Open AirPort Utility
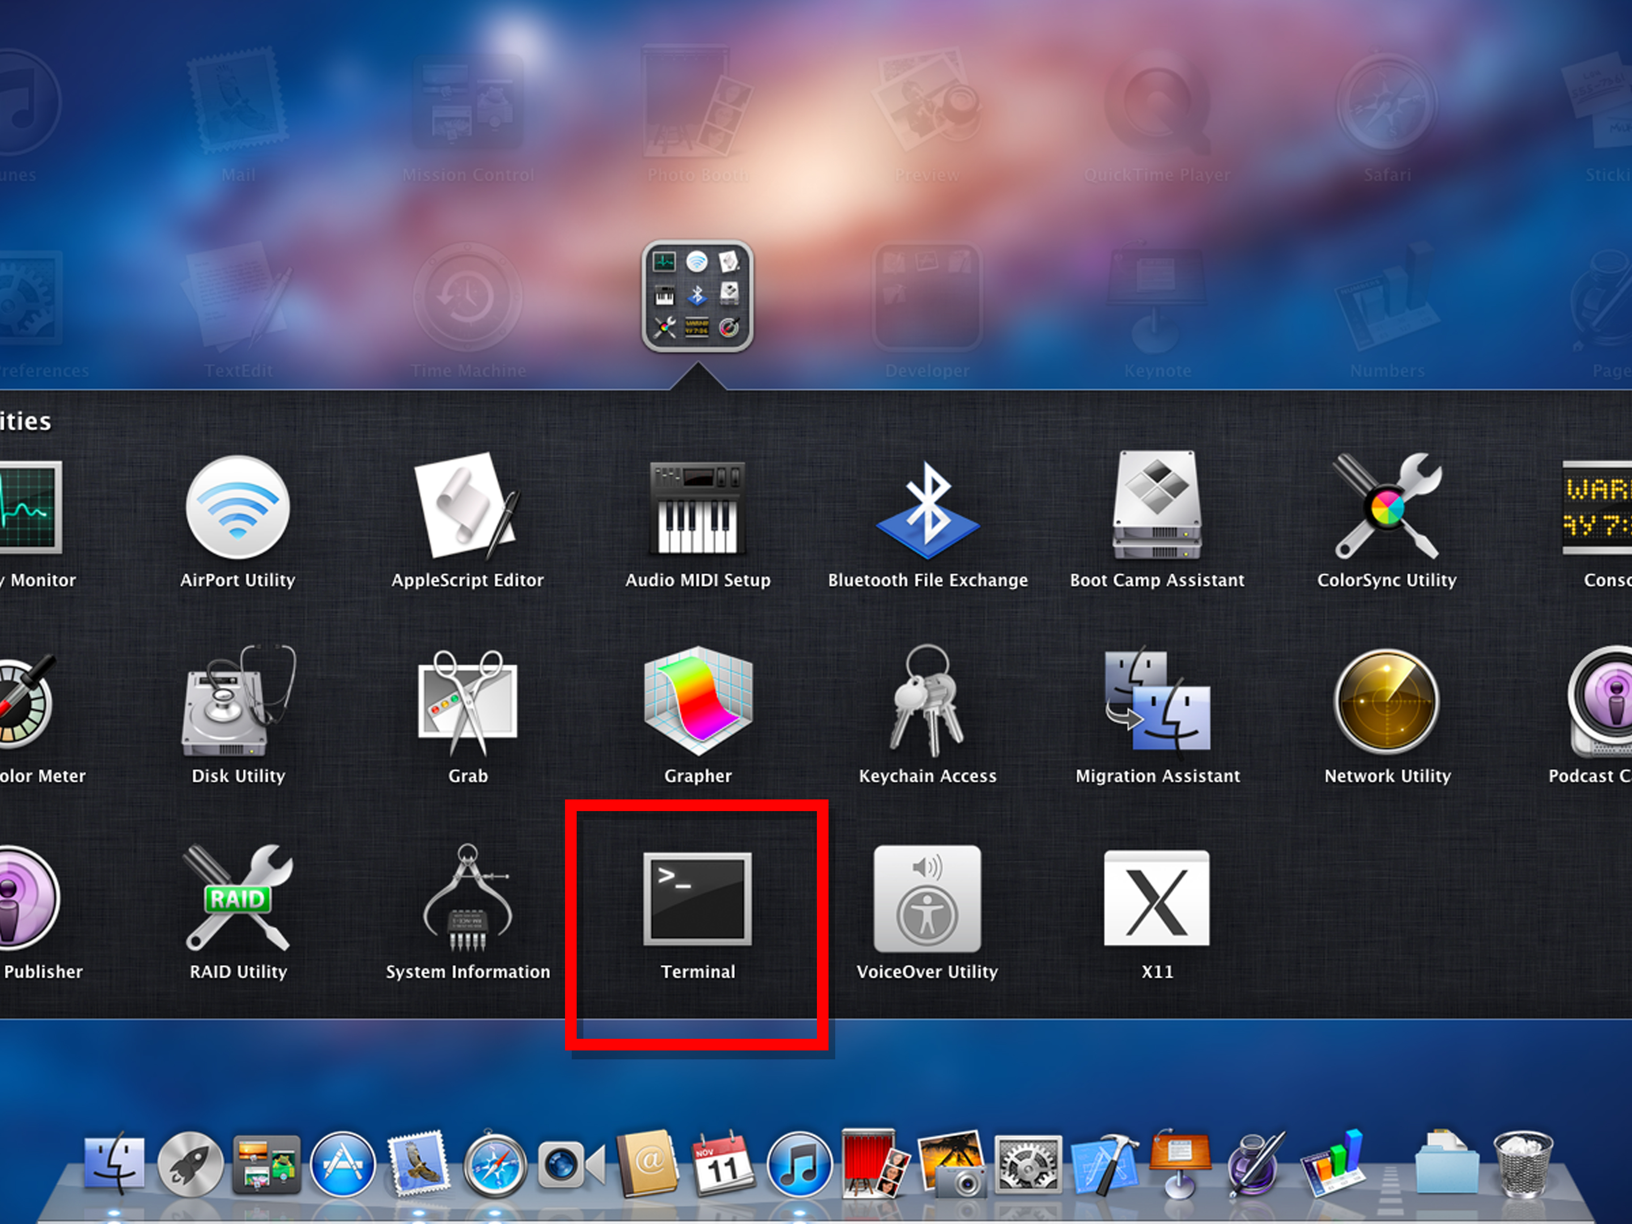Screen dimensions: 1632x1224 click(238, 507)
